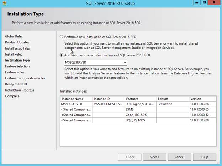Click the Install Rules step
This screenshot has width=222, height=166.
point(14,54)
